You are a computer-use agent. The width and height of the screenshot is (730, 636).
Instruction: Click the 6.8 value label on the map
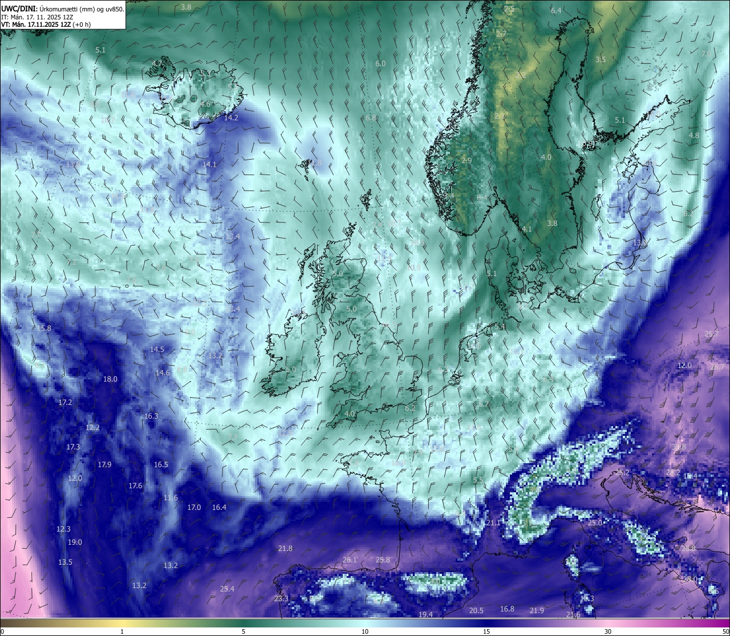371,118
